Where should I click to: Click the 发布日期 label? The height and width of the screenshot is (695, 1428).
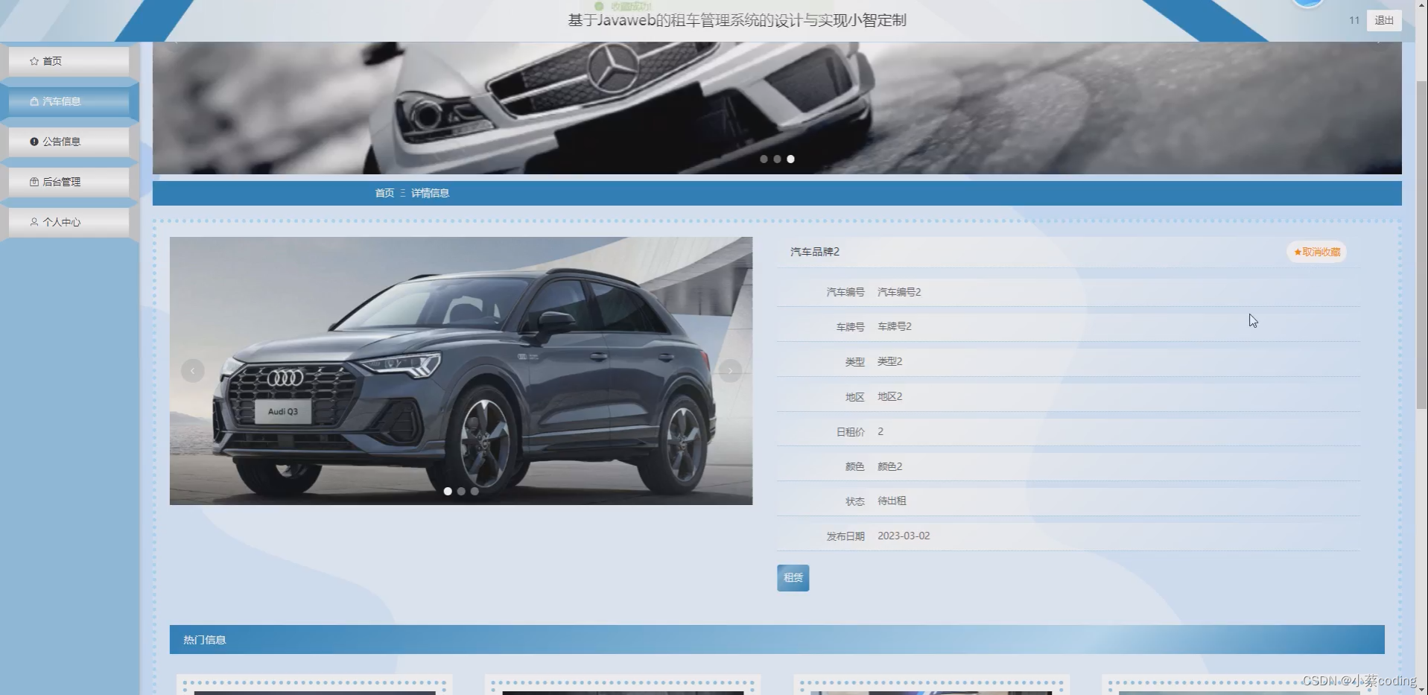tap(845, 536)
